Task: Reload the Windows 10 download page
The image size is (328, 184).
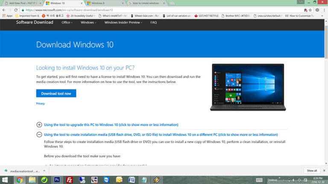Action: pos(16,10)
